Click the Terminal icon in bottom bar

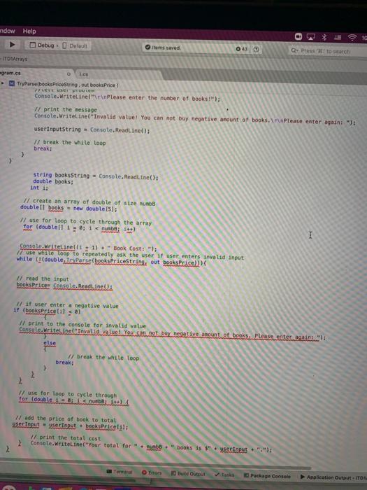click(x=109, y=471)
